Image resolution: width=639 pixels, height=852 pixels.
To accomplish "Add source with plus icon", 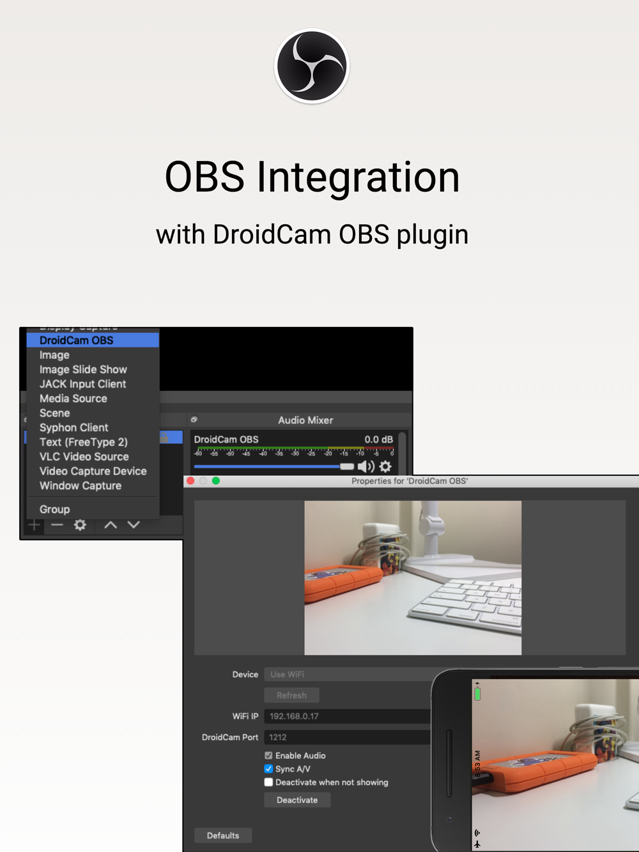I will (35, 525).
